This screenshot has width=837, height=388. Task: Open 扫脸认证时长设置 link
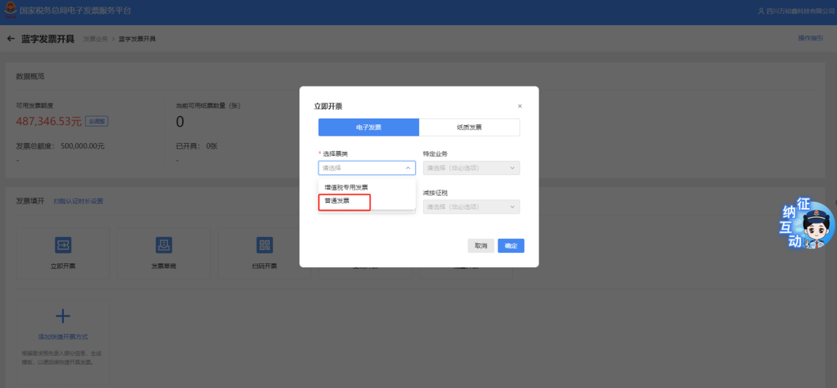pos(78,201)
